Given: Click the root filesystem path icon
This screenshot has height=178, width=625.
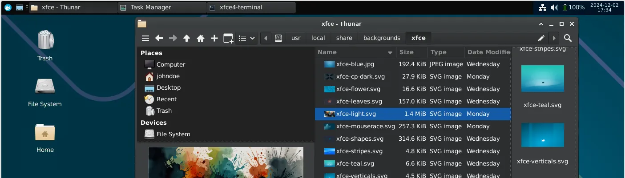Looking at the screenshot, I should click(x=278, y=38).
